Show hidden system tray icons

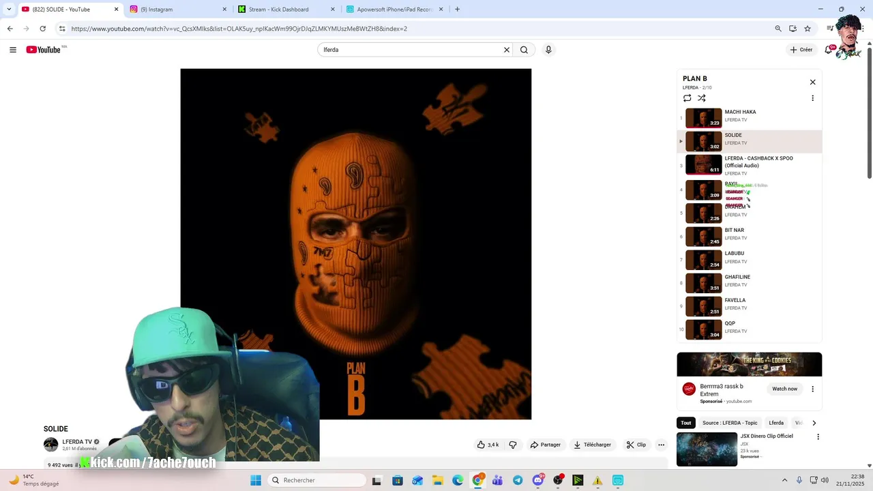[784, 480]
